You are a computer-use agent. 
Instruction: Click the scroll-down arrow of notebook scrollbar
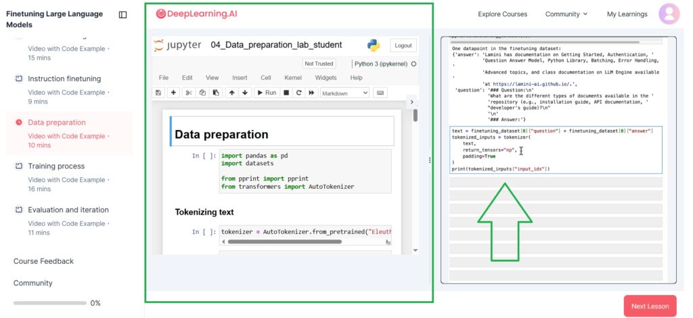(415, 250)
